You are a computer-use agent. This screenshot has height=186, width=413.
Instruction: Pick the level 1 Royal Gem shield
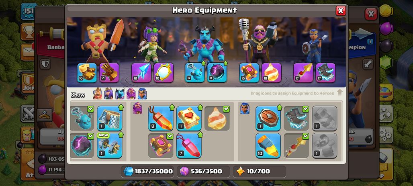pos(268,118)
